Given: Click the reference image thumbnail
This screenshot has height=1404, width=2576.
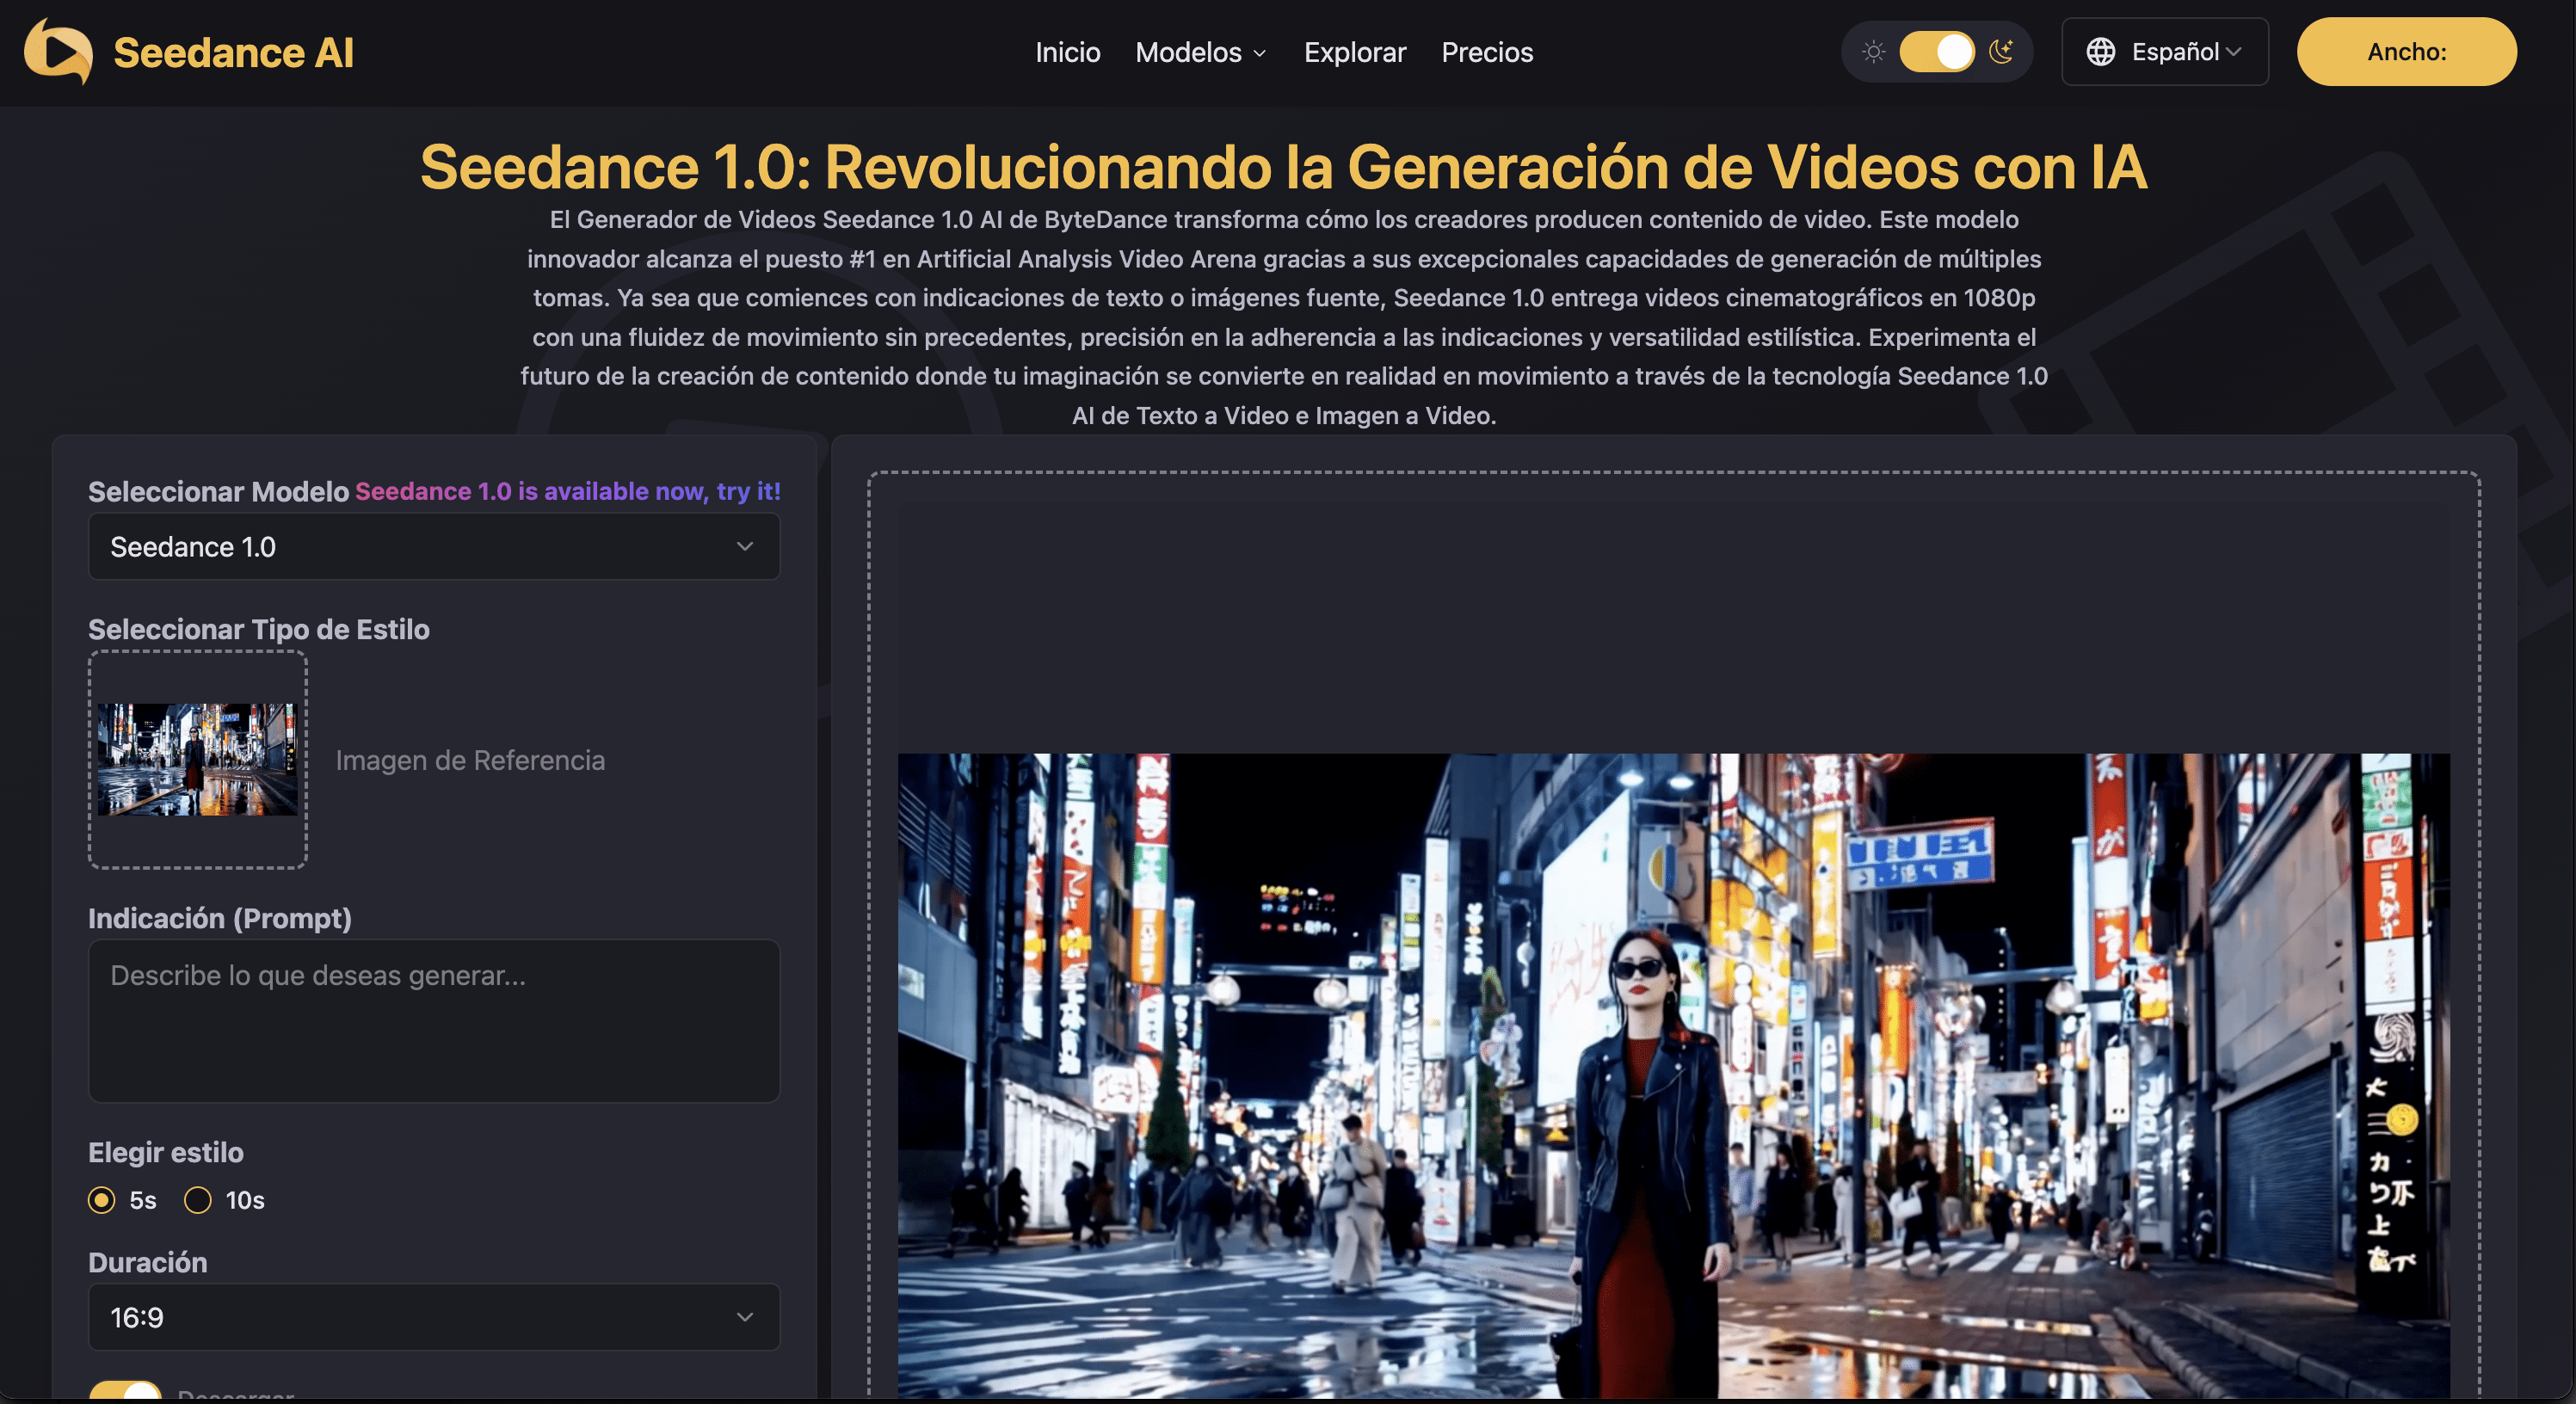Looking at the screenshot, I should coord(198,759).
